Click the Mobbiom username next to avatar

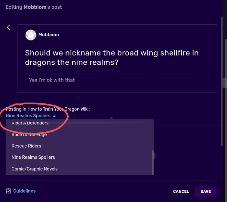[49, 35]
